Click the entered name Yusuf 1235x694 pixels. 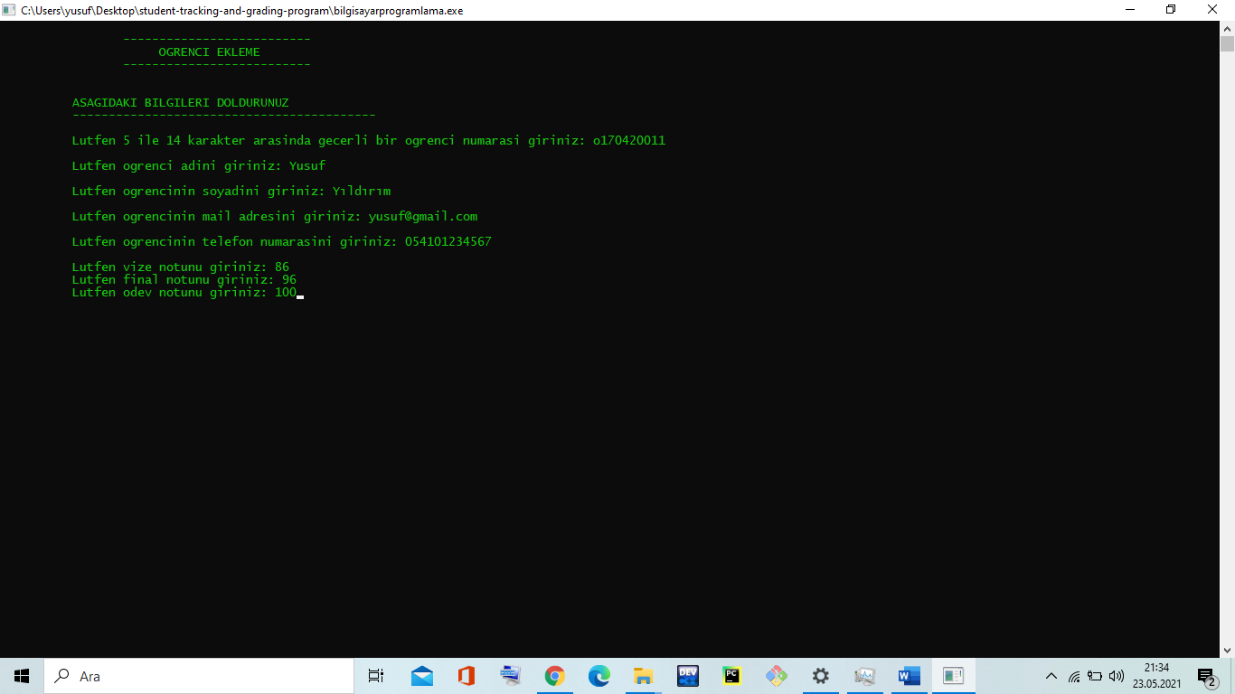(307, 166)
